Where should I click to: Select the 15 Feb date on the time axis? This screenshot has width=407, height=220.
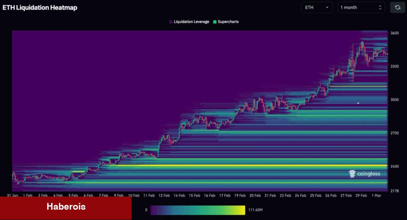point(194,195)
